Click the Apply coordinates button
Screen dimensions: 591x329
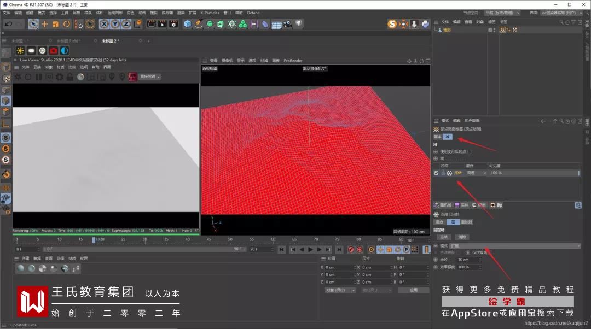pyautogui.click(x=414, y=290)
